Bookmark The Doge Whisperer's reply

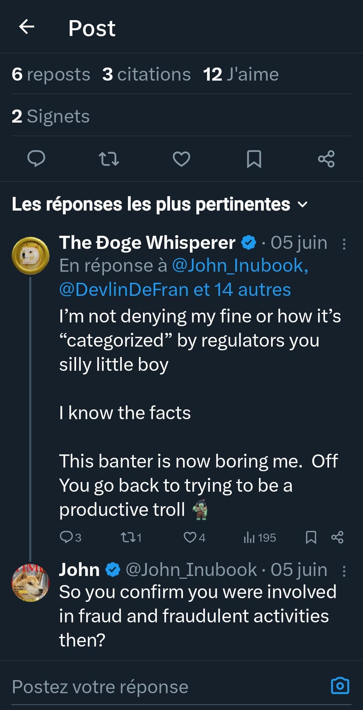(x=311, y=537)
